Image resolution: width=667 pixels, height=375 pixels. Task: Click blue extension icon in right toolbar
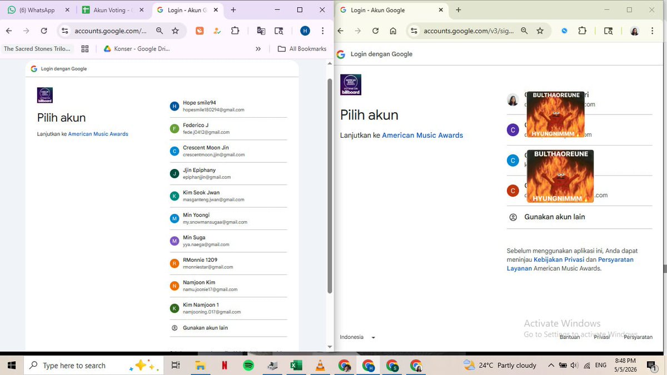pos(564,31)
